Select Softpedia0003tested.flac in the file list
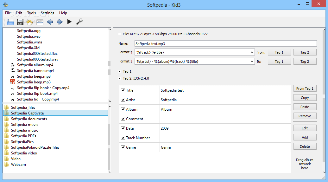Image resolution: width=328 pixels, height=182 pixels. coord(37,54)
